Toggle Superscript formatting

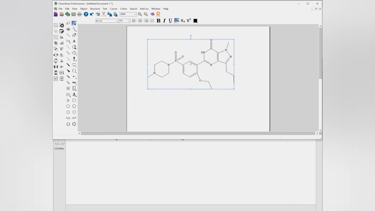[189, 21]
